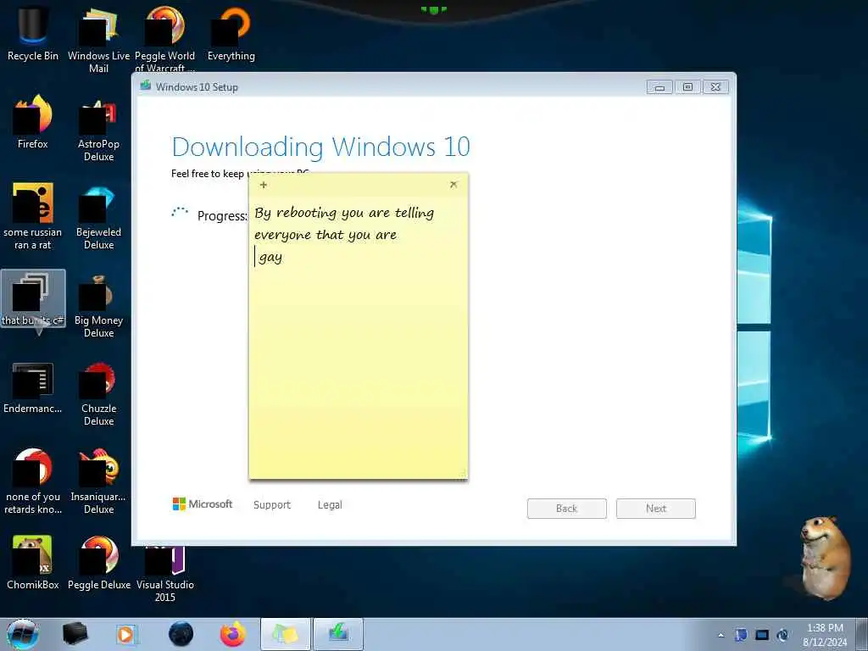
Task: Select the Bejeweled Deluxe desktop icon
Action: [x=98, y=218]
